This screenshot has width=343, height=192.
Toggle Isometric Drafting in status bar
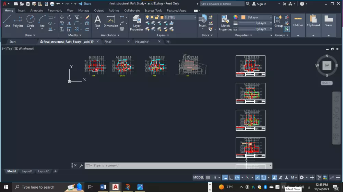pos(247,177)
